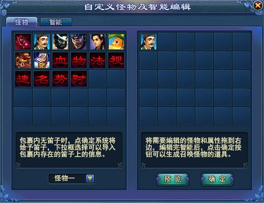
Task: Select the 速 attribute icon
Action: point(23,79)
